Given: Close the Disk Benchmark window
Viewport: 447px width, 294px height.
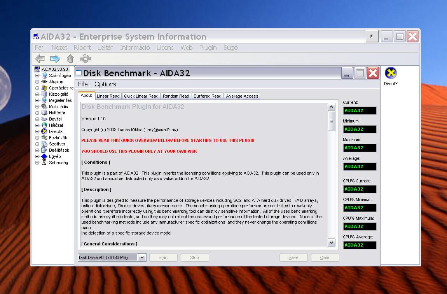Looking at the screenshot, I should 373,73.
